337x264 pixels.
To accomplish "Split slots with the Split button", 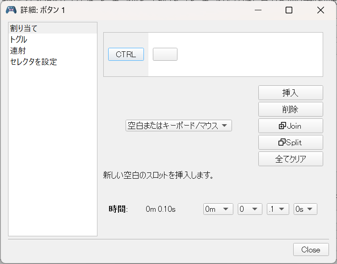I will coord(291,142).
